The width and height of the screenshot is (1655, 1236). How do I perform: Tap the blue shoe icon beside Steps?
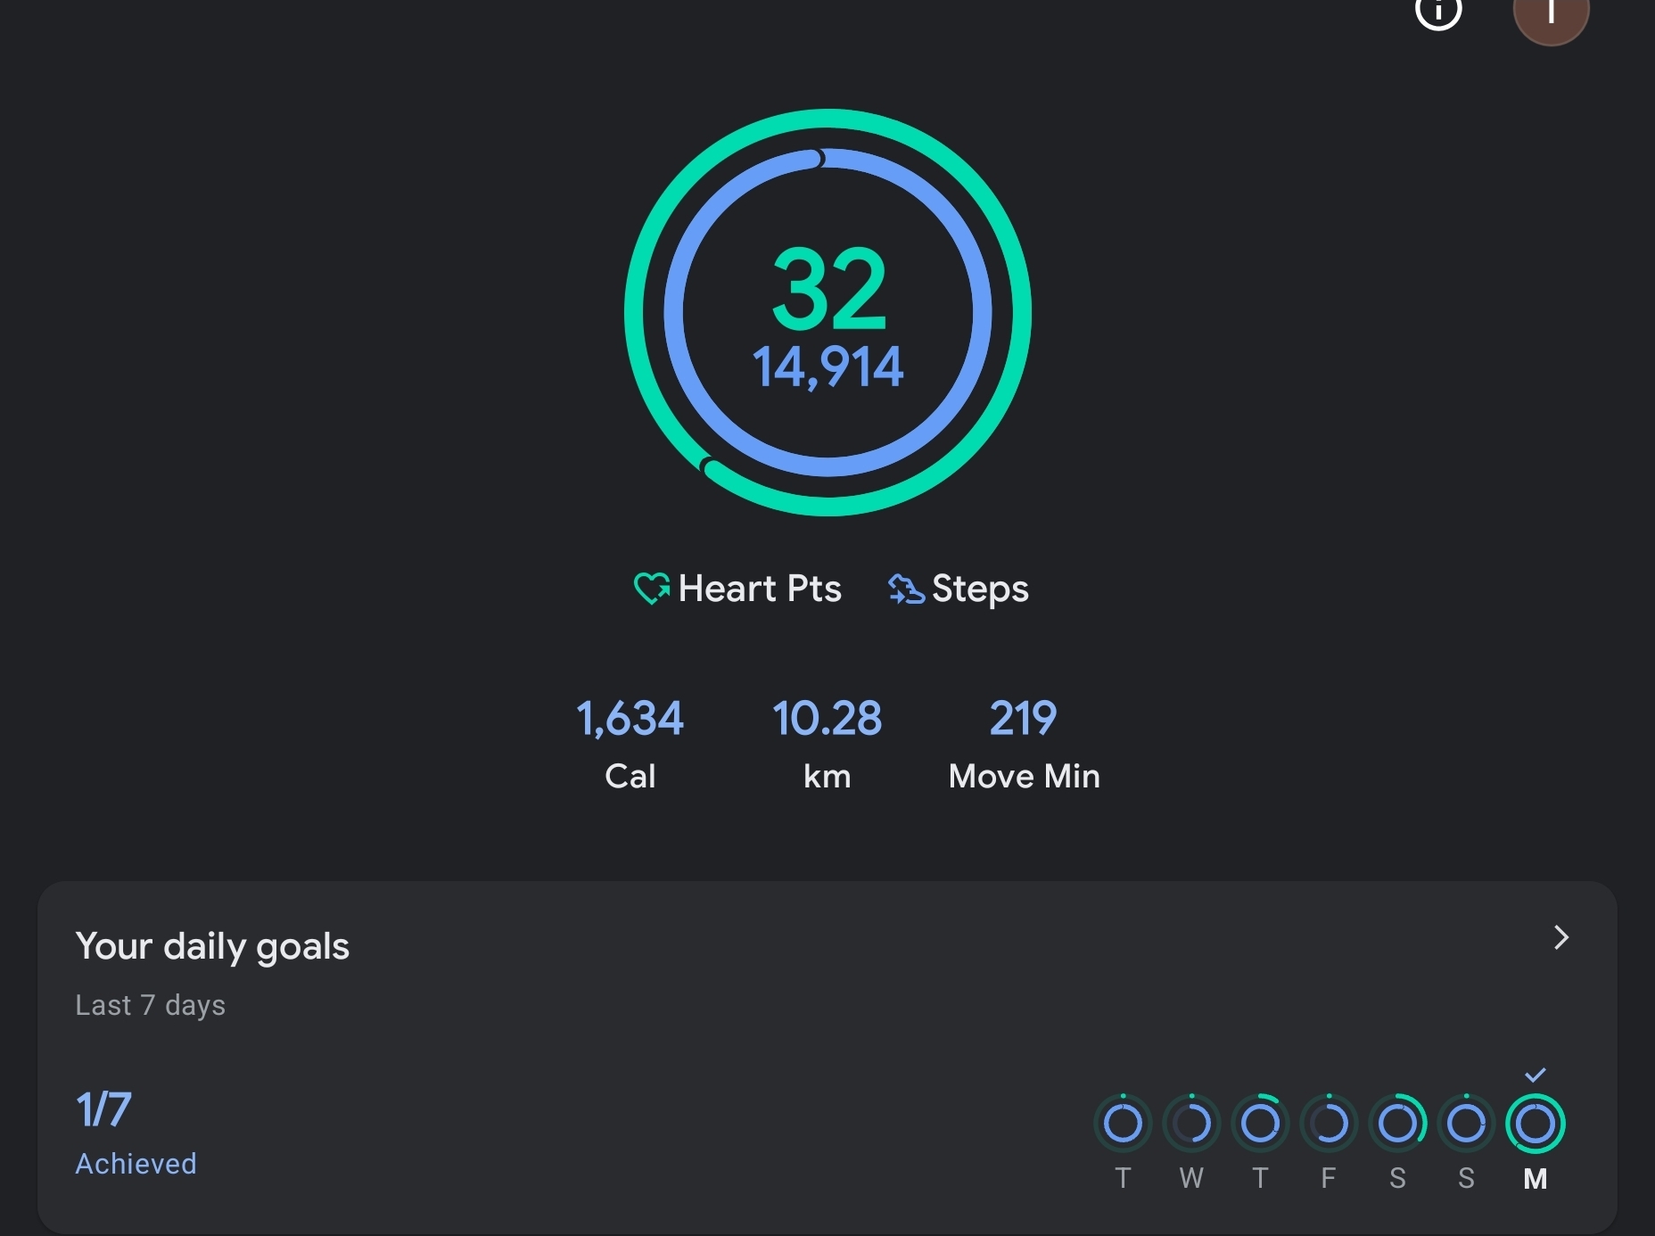click(x=906, y=589)
